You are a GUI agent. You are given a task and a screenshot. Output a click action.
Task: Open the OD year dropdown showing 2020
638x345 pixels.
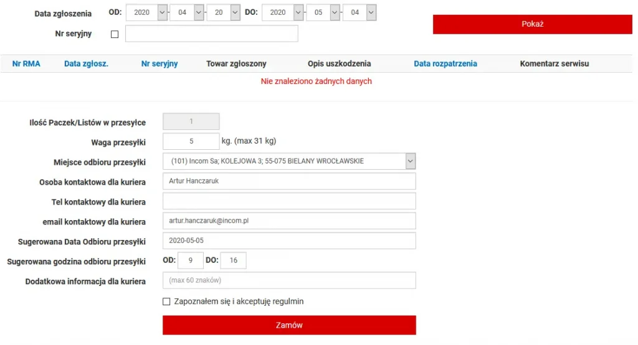pos(147,12)
